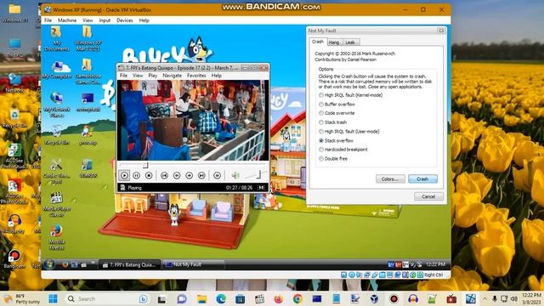The image size is (544, 306).
Task: Click the media player frame-step button
Action: pos(218,176)
